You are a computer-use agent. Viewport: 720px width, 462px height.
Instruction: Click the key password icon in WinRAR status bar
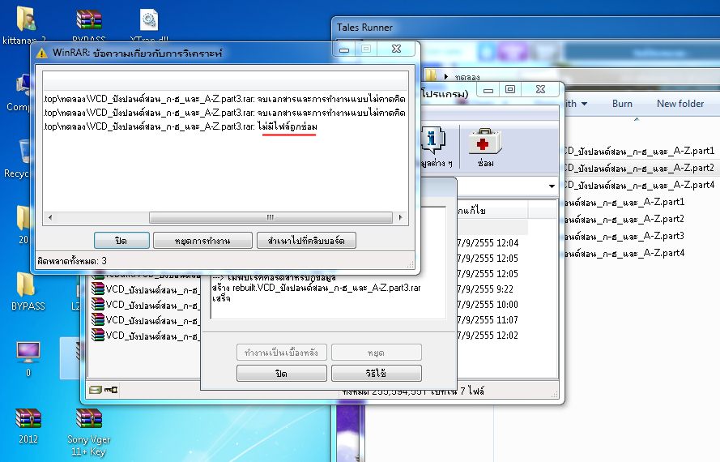(111, 390)
